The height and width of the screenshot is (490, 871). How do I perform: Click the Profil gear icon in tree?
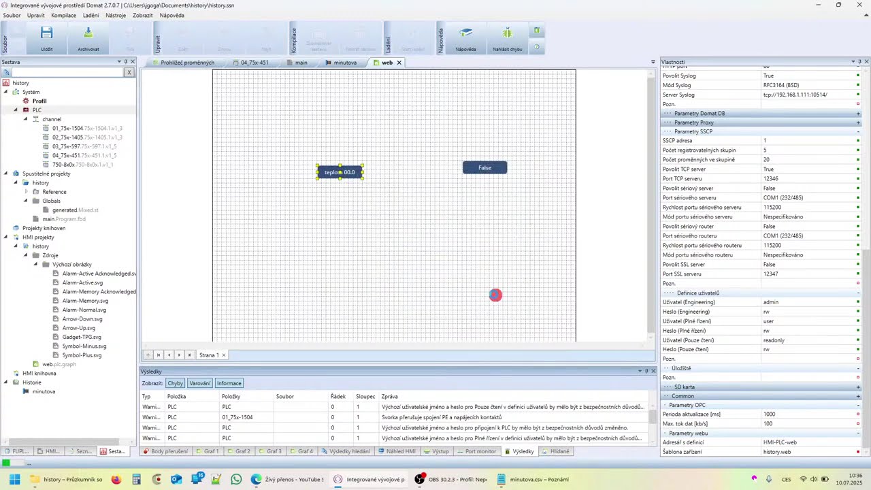(27, 101)
